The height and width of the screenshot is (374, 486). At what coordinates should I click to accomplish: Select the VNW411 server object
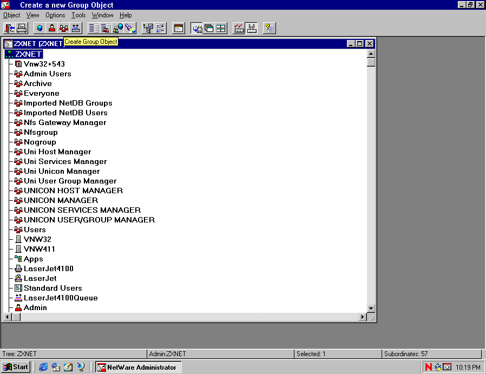click(35, 249)
